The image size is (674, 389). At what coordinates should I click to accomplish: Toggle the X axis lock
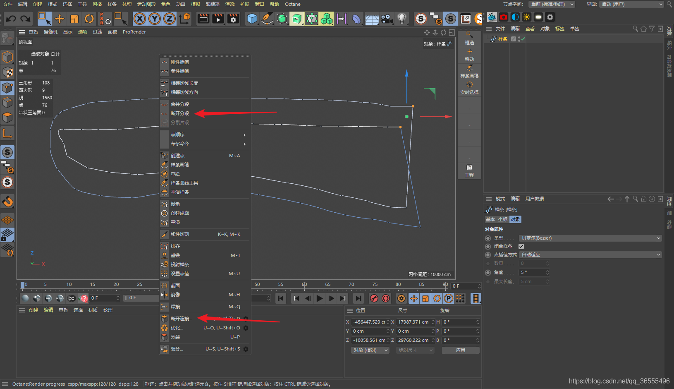140,19
